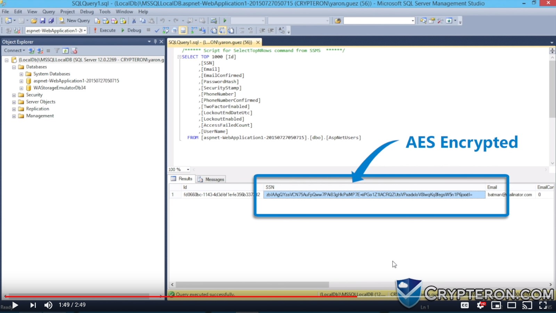This screenshot has width=556, height=313.
Task: Expand the Management folder
Action: 14,116
